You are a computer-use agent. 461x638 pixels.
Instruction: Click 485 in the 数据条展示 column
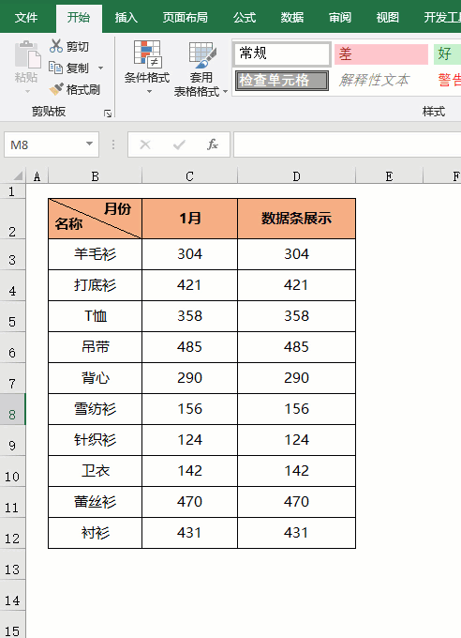point(296,346)
